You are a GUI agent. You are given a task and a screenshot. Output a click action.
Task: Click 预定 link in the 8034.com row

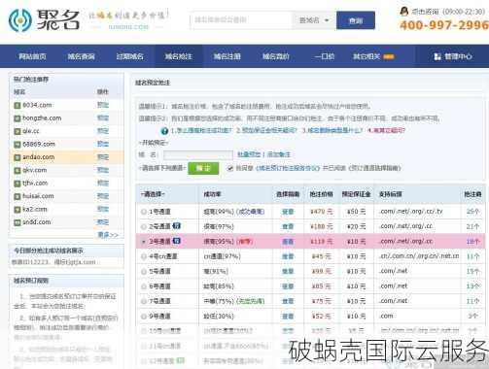(103, 105)
